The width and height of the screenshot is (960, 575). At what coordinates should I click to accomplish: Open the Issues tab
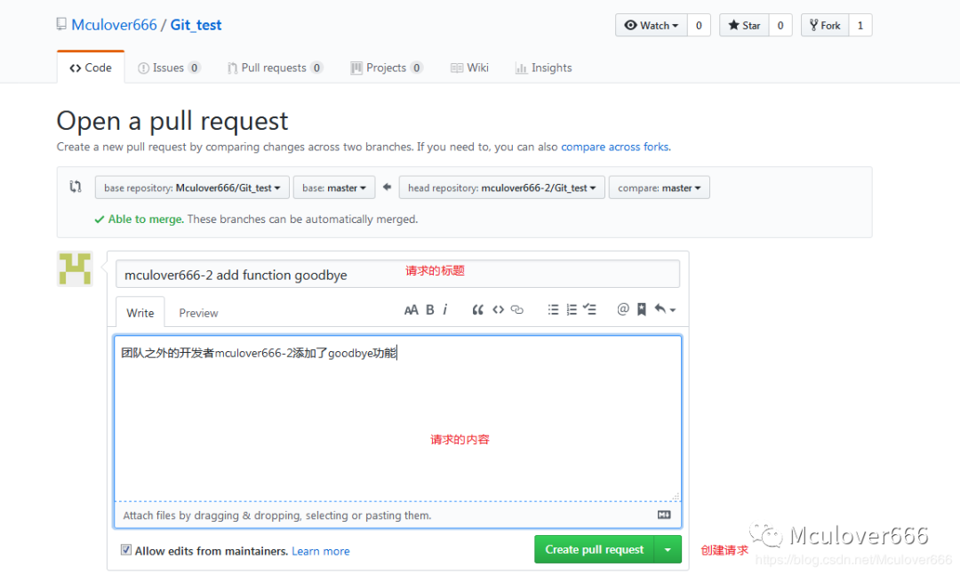click(169, 68)
